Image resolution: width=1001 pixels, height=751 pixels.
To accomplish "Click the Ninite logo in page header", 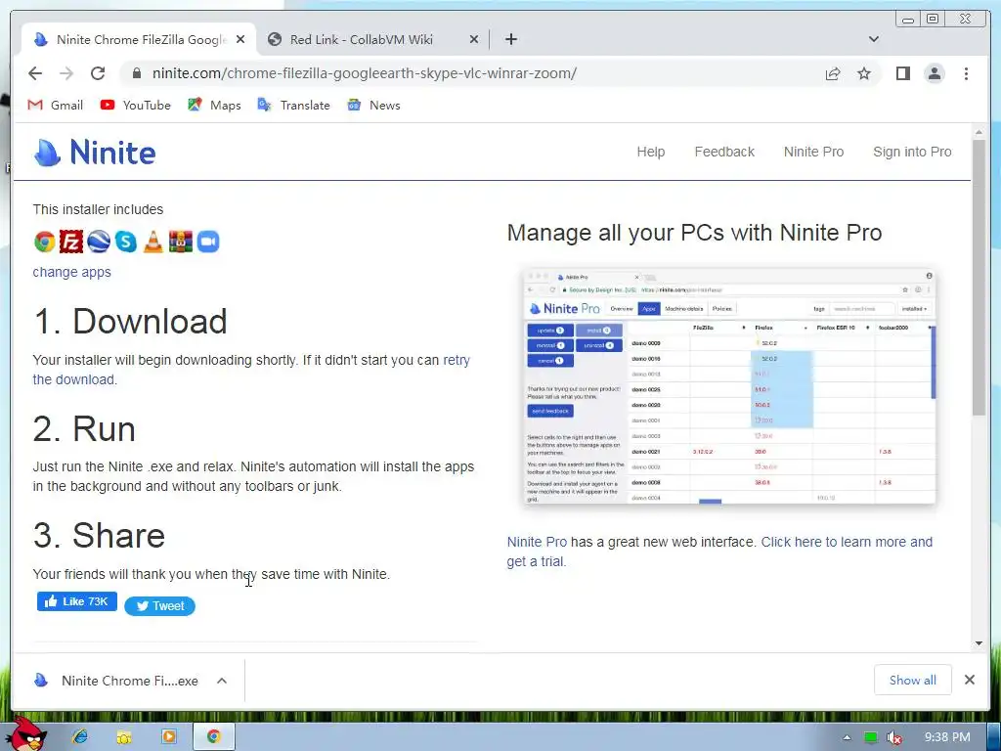I will pyautogui.click(x=95, y=152).
